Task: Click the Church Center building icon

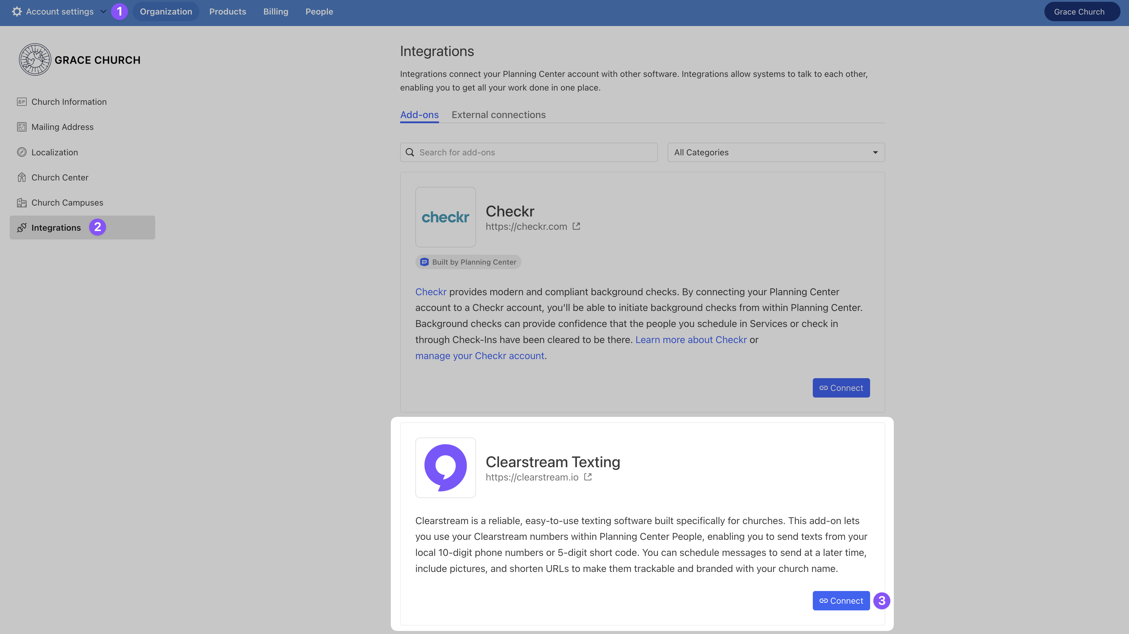Action: click(22, 177)
